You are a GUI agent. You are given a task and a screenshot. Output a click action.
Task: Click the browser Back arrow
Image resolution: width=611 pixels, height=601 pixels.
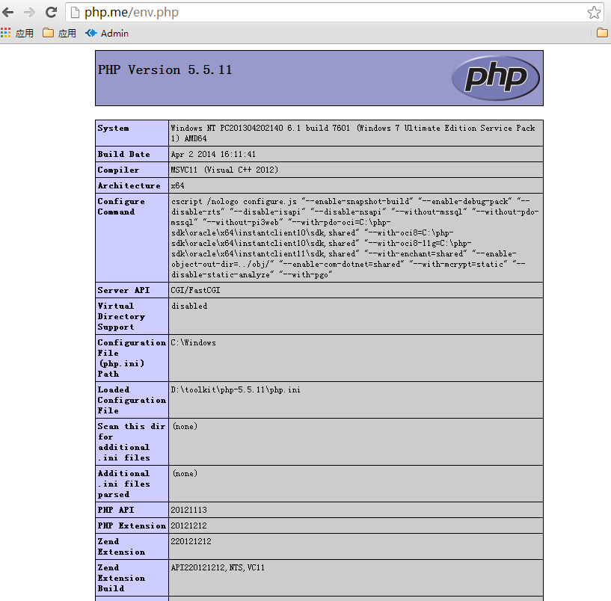point(8,13)
